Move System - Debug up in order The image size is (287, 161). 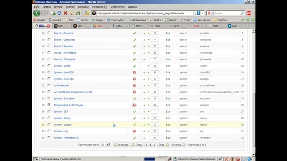(144, 118)
